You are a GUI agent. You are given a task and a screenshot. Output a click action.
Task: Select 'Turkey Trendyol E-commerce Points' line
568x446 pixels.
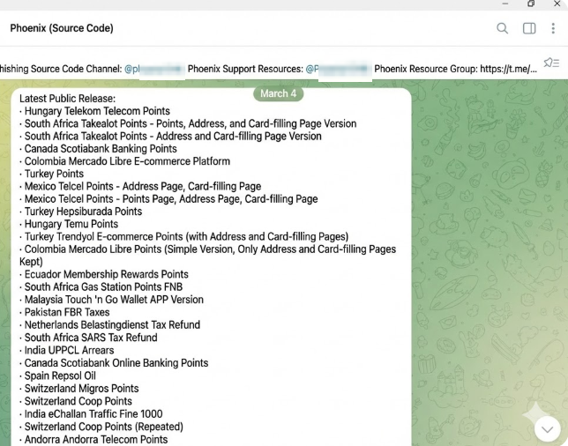pyautogui.click(x=183, y=237)
